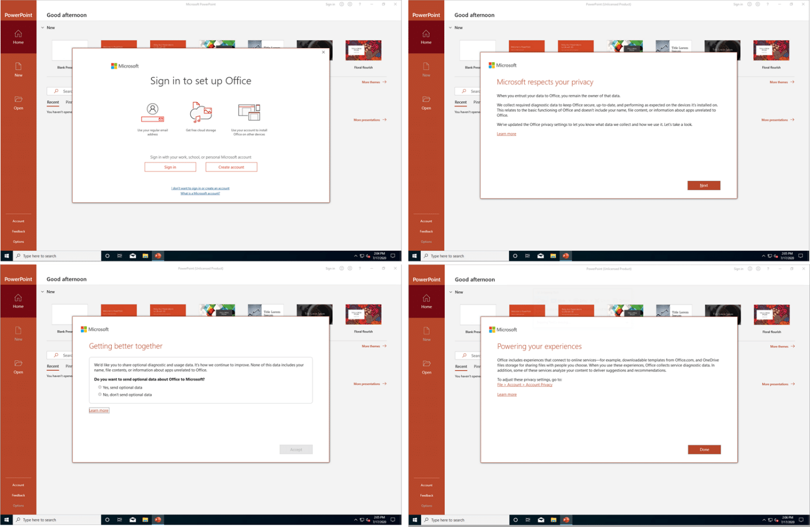This screenshot has width=810, height=527.
Task: Open Task View in 'Getting better together' screenshot taskbar
Action: [120, 520]
